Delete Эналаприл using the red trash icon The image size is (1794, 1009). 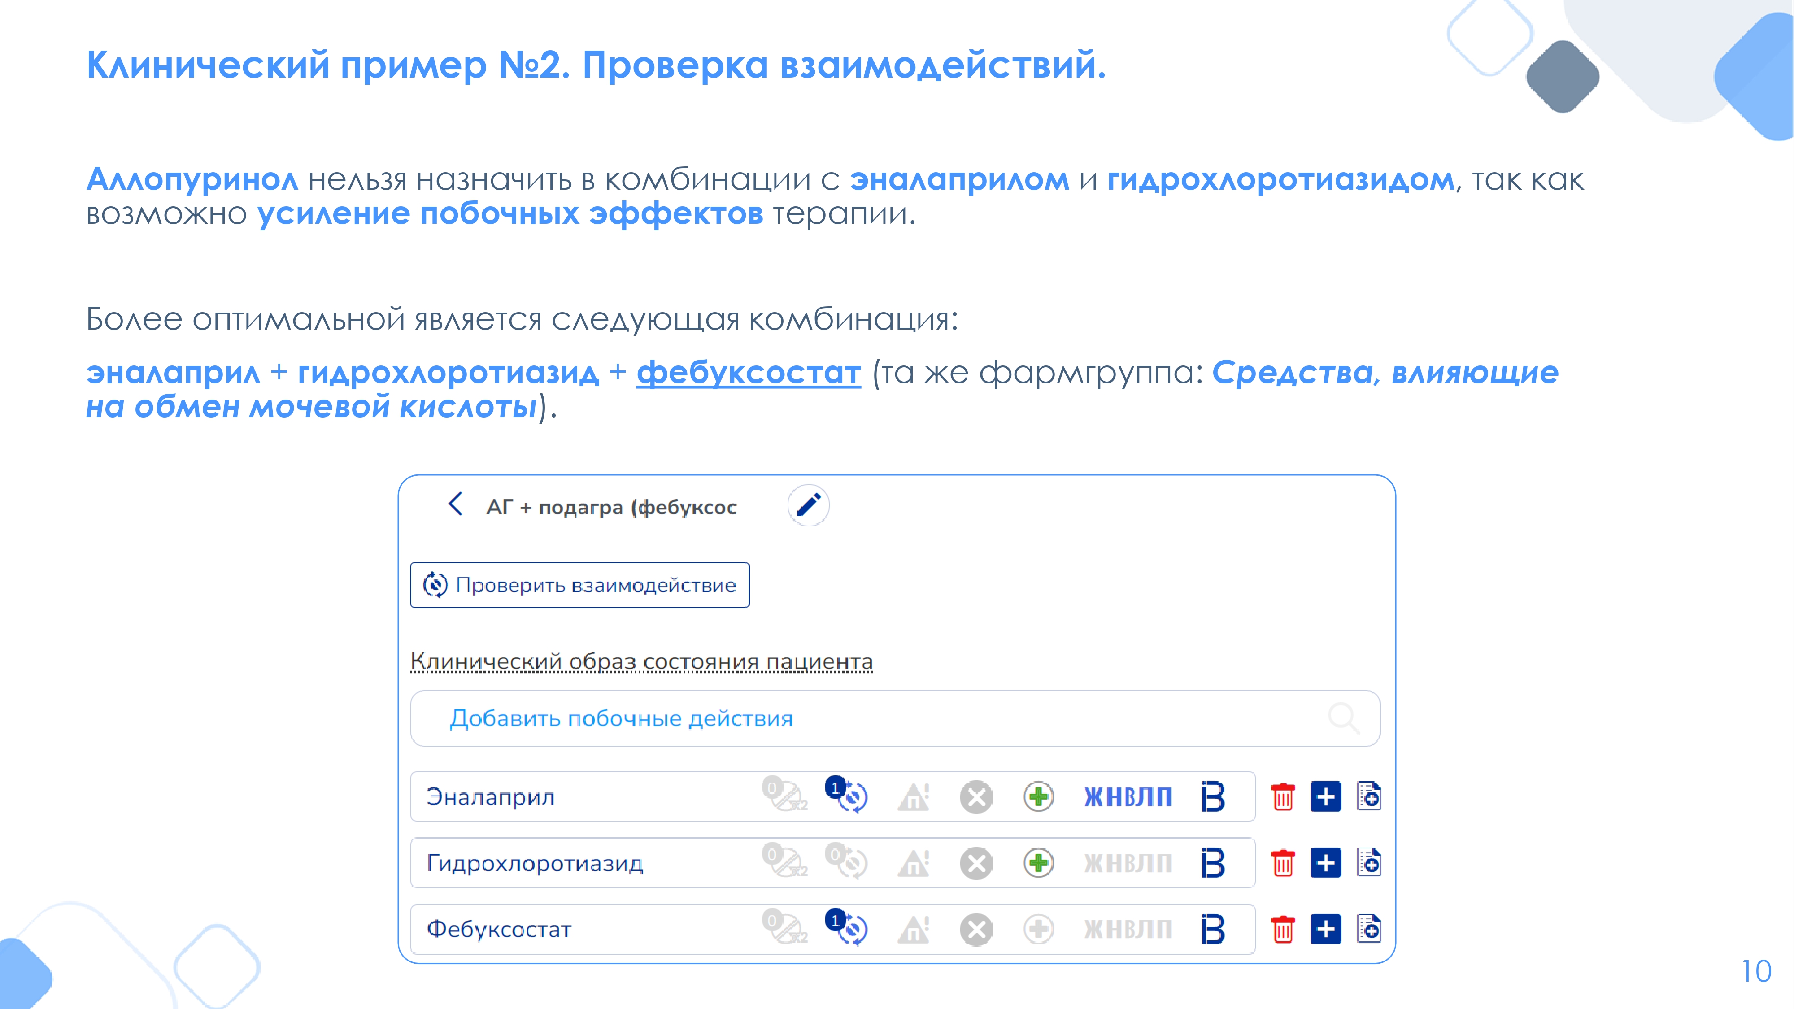point(1283,796)
